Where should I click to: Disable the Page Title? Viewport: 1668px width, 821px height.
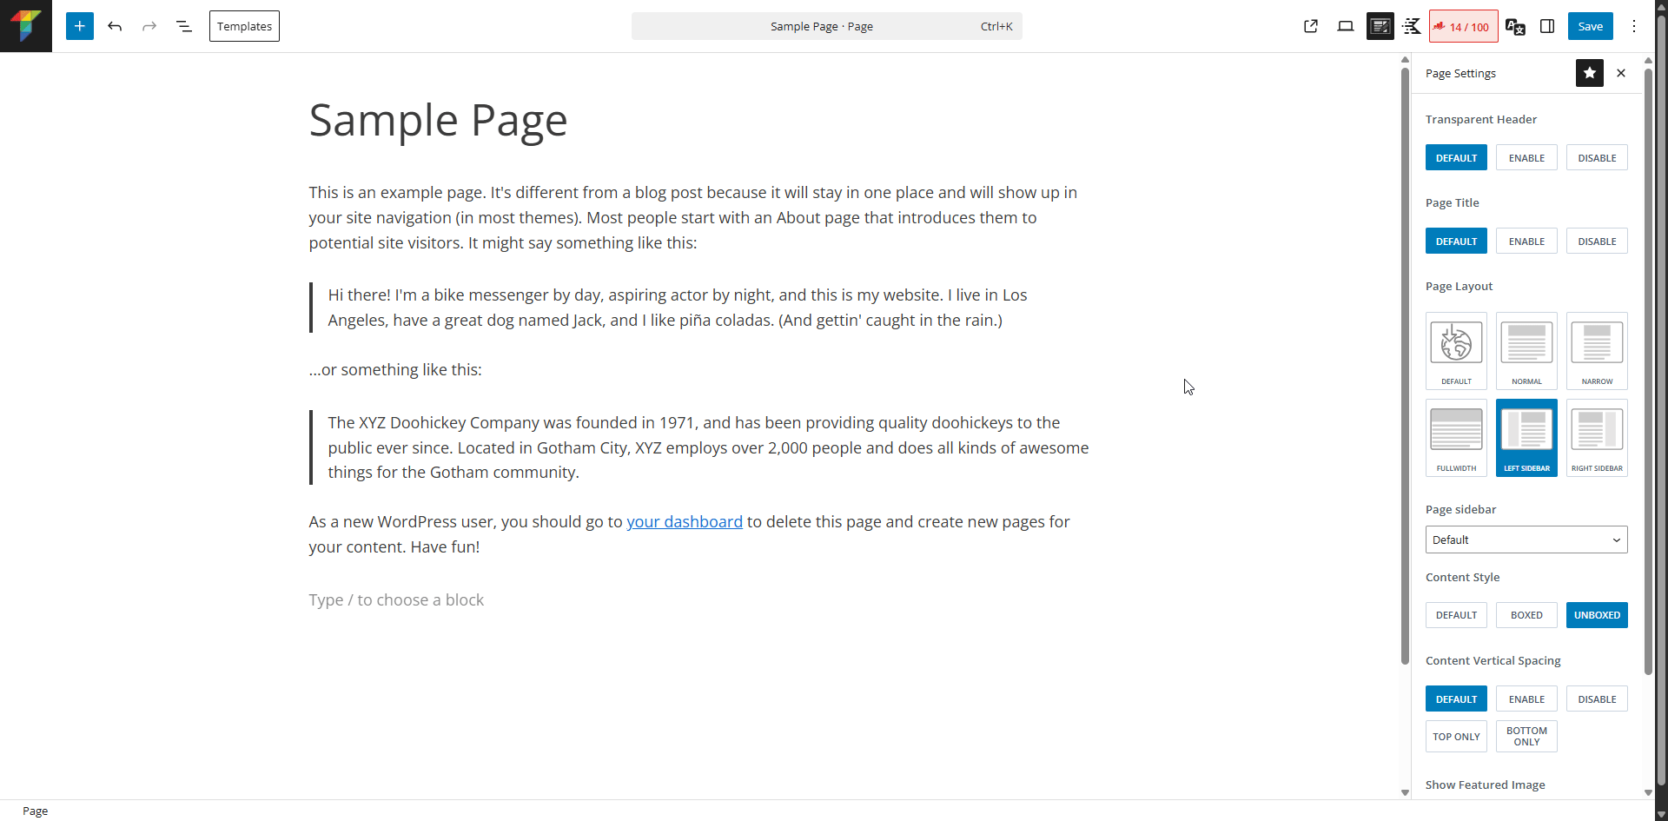pos(1596,242)
